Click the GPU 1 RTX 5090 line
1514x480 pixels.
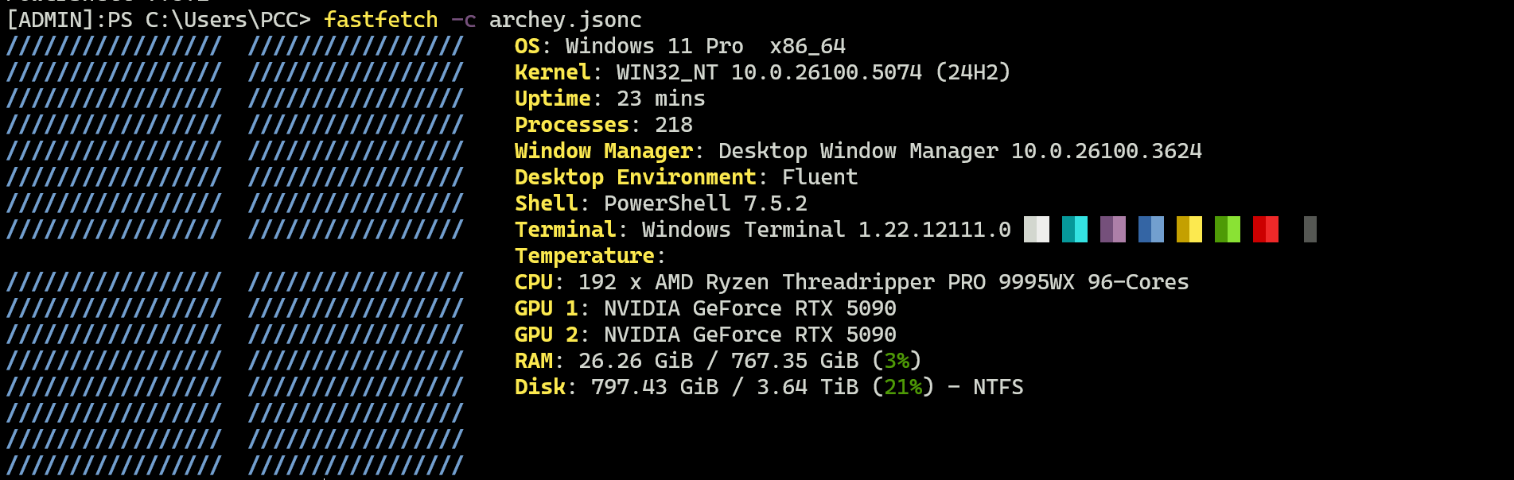[x=706, y=308]
